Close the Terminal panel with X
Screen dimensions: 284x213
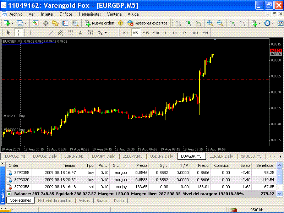[2, 164]
